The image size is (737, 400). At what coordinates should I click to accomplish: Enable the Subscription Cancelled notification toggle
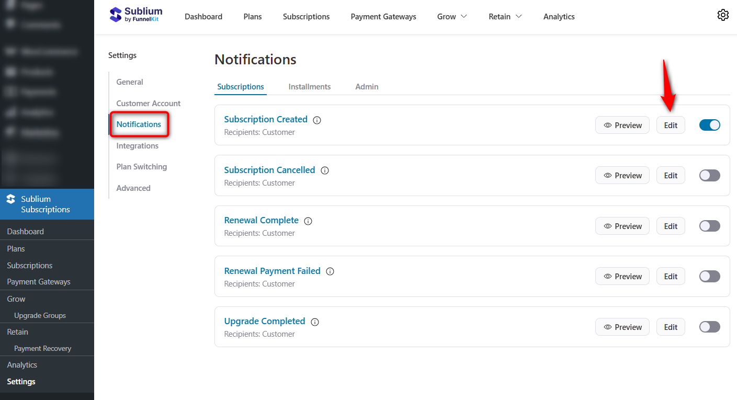click(709, 175)
